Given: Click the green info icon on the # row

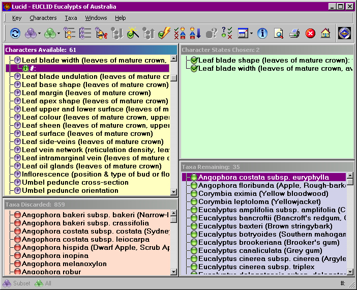Looking at the screenshot, I should 25,68.
